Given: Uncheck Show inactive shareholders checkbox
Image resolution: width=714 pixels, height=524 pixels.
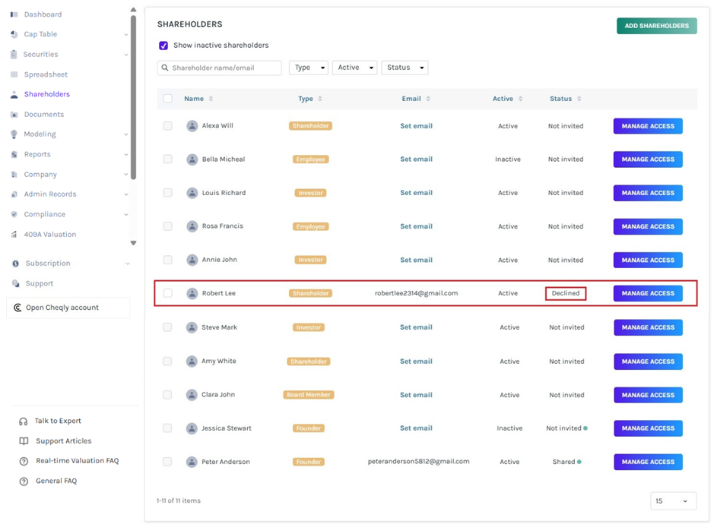Looking at the screenshot, I should pyautogui.click(x=163, y=46).
